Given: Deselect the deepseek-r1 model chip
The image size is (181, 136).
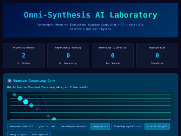Looking at the screenshot, I should (100, 126).
